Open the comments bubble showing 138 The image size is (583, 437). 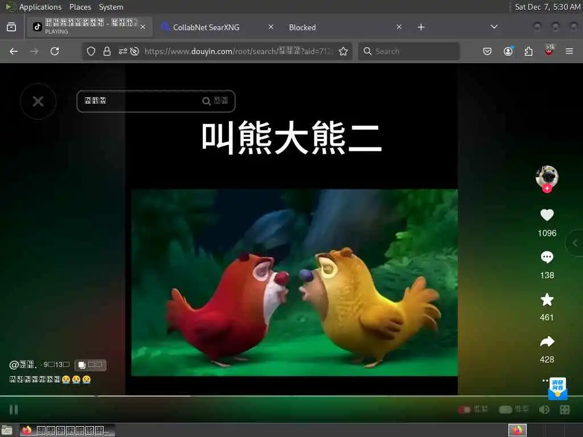(547, 257)
